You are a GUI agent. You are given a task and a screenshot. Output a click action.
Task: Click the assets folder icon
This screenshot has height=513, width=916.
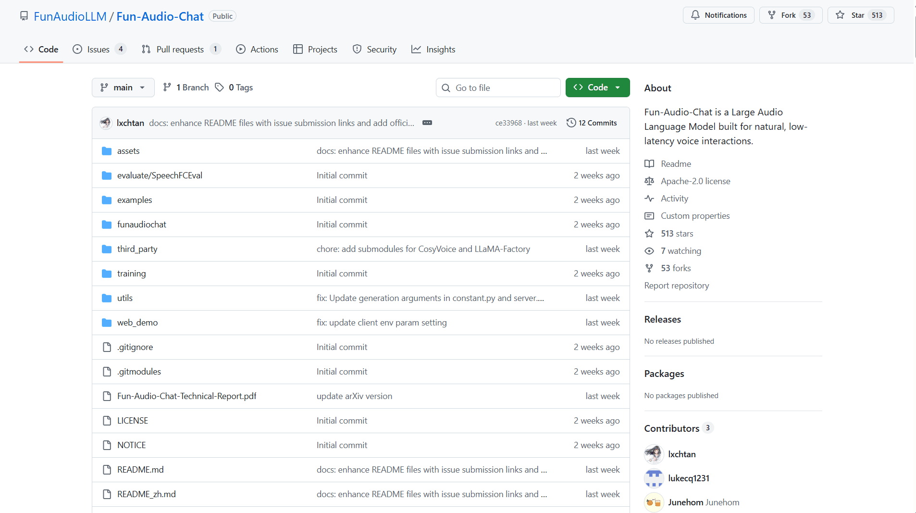click(107, 151)
